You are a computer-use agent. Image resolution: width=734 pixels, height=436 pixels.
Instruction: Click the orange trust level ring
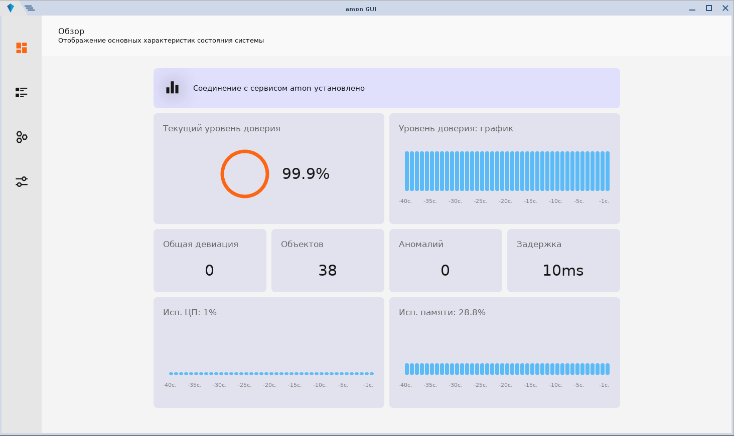pos(245,174)
